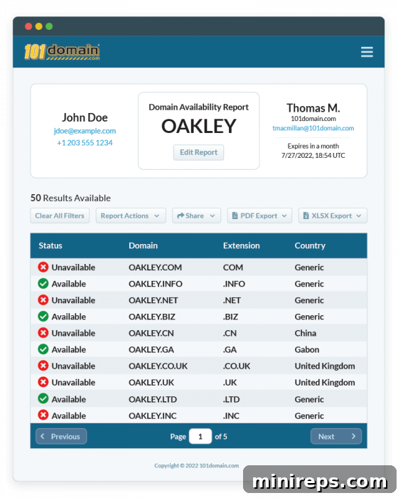Click red unavailable icon for OAKLEY.CN
The width and height of the screenshot is (398, 498).
pos(43,333)
